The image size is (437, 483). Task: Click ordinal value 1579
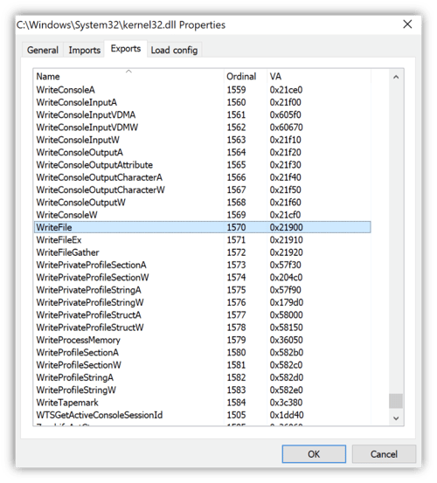point(236,340)
